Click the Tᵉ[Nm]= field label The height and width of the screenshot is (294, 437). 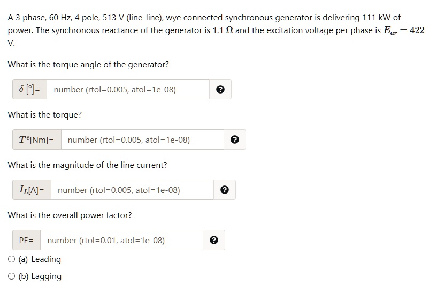pos(37,140)
